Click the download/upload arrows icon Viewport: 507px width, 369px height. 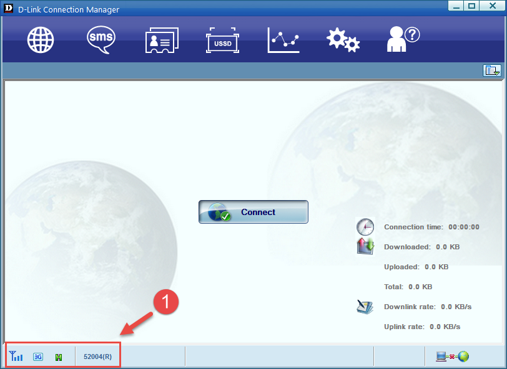click(x=365, y=246)
